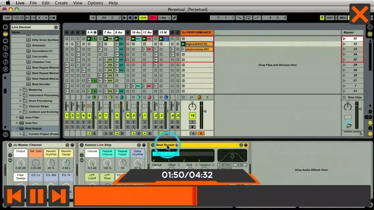Open the Create menu
374x210 pixels.
coord(61,3)
